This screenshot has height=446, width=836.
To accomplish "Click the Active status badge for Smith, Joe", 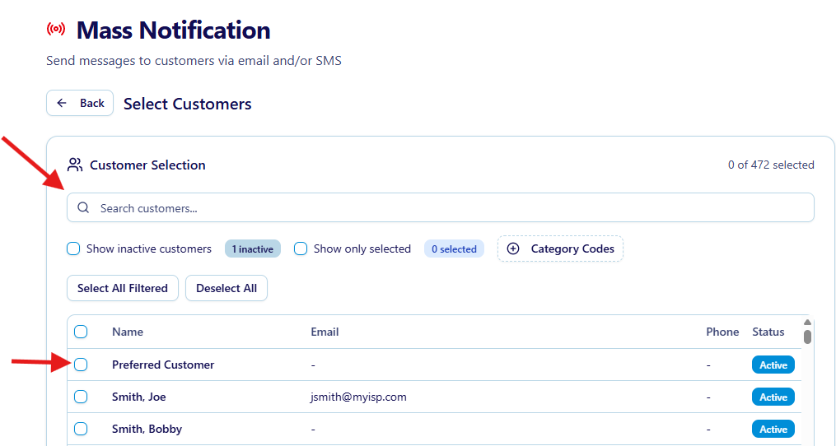I will (773, 397).
